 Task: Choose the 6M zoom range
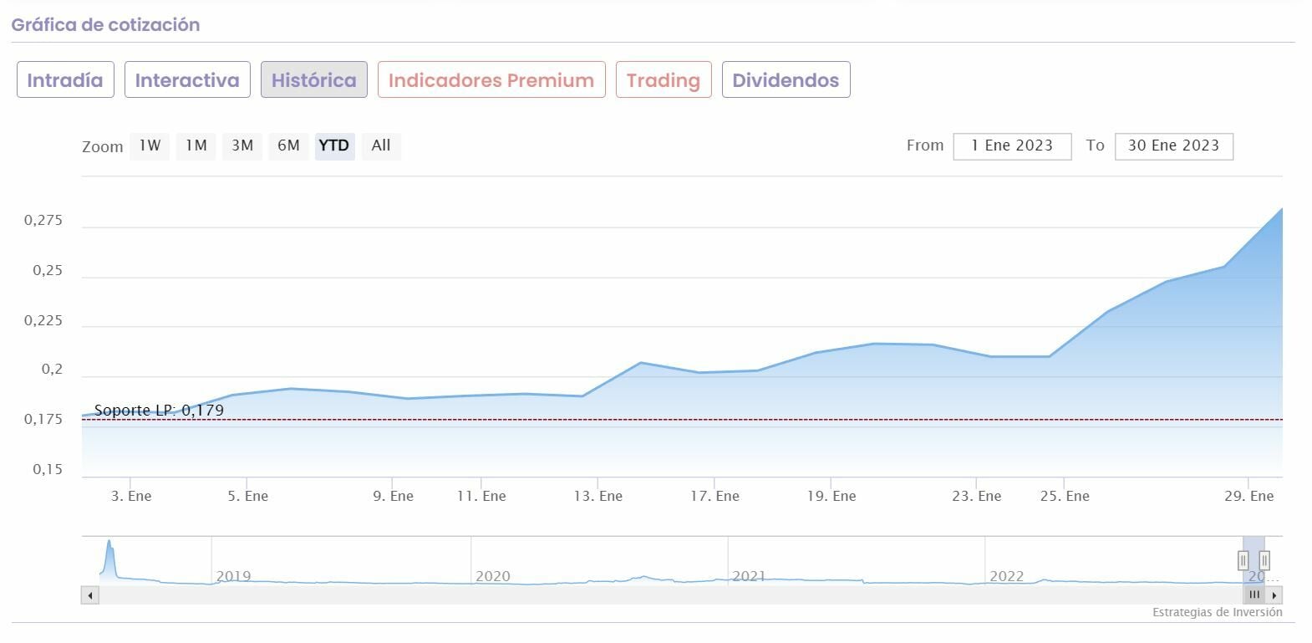tap(288, 145)
